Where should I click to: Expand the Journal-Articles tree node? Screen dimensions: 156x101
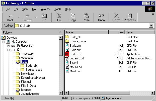(13, 94)
